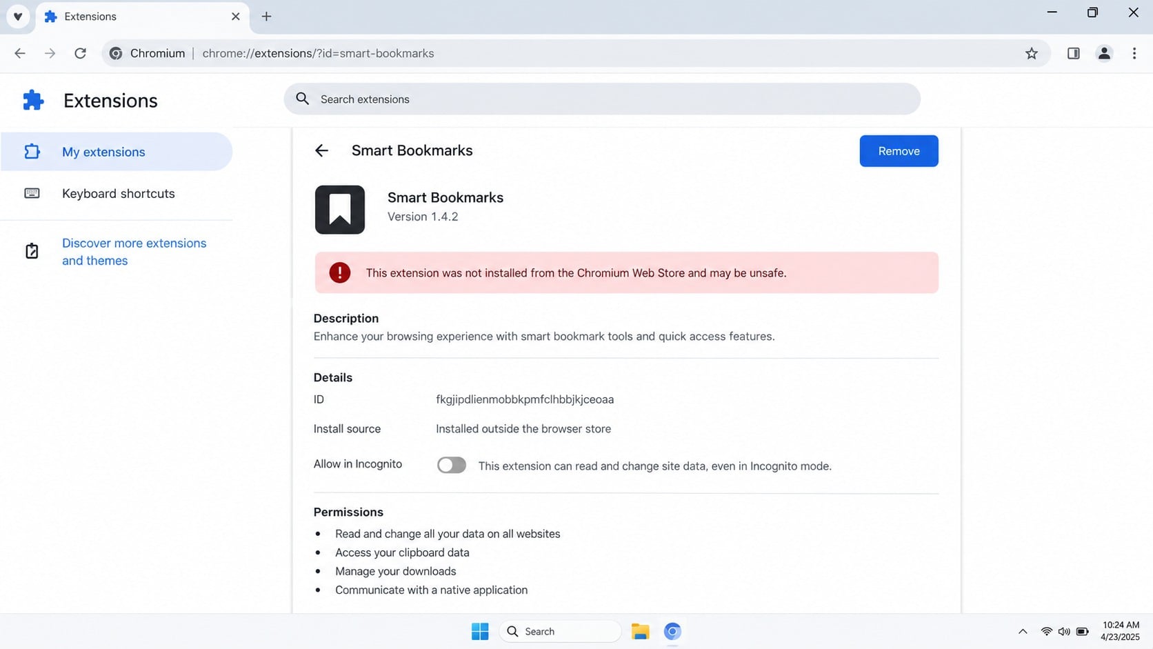Screen dimensions: 1153x649
Task: Remove the Smart Bookmarks extension
Action: coord(899,151)
